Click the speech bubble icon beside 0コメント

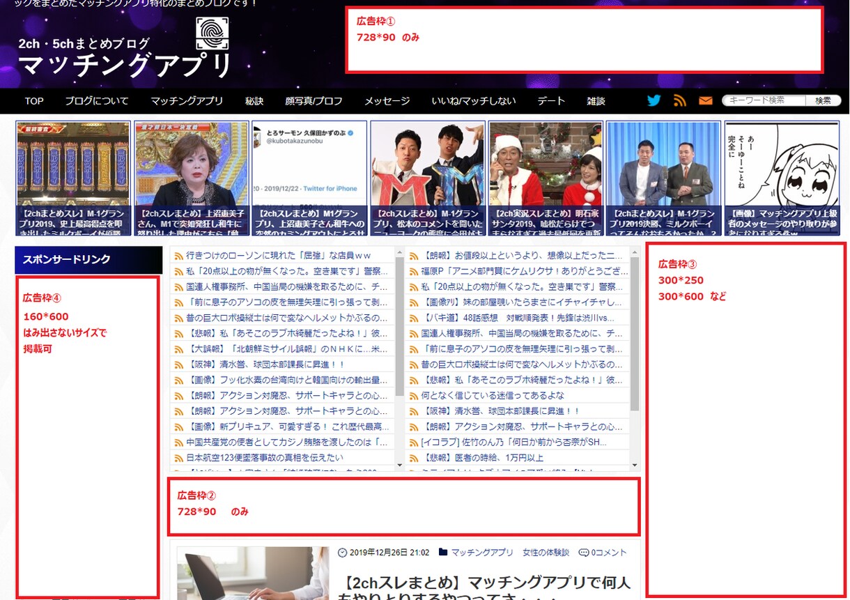[583, 553]
